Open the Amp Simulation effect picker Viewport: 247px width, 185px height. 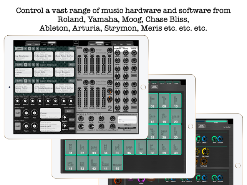(24, 56)
